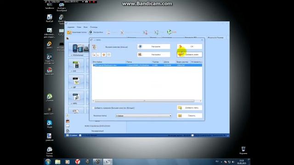
Task: Toggle the checkbox of the selected file row
Action: pos(94,65)
